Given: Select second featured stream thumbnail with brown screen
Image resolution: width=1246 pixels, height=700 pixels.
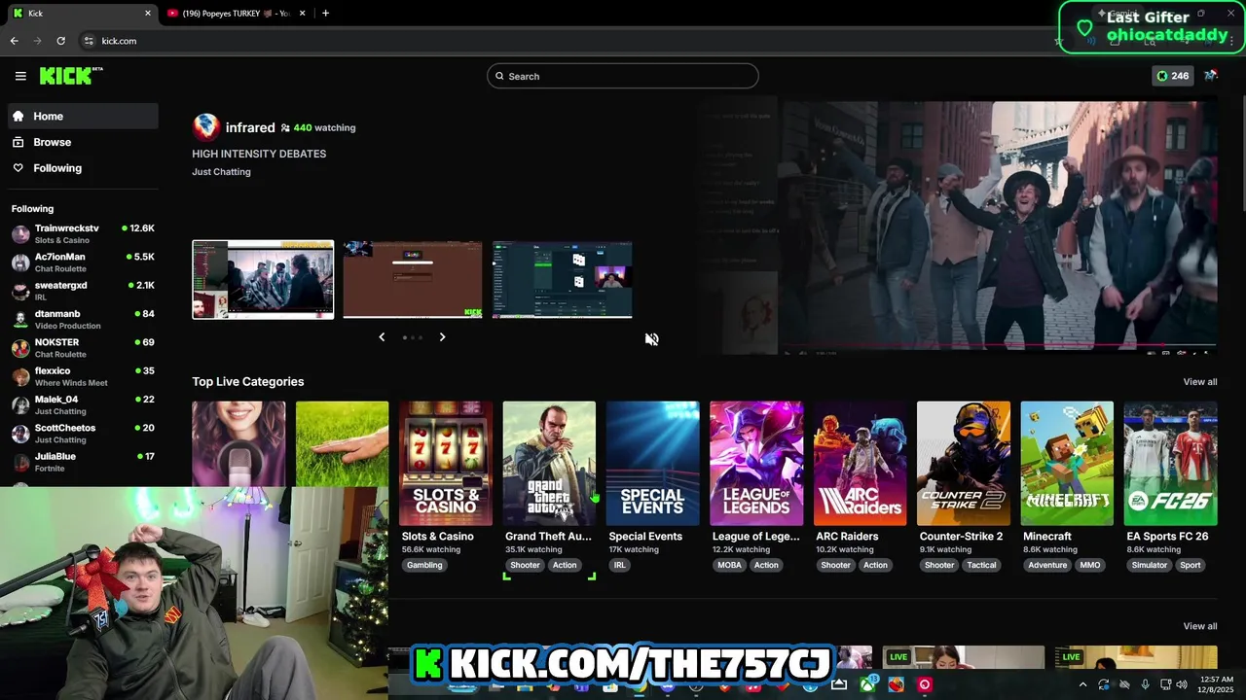Looking at the screenshot, I should 413,279.
